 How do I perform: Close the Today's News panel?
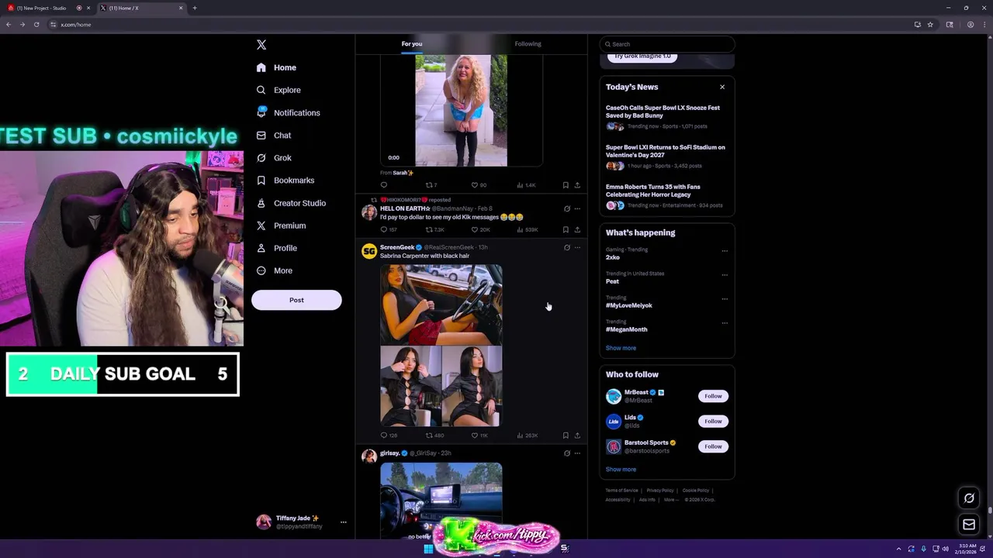(722, 87)
